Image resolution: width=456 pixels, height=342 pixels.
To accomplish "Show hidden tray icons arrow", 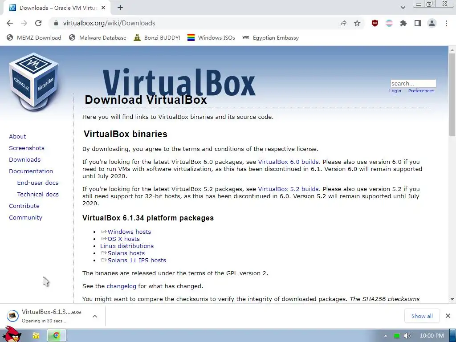I will pos(386,336).
